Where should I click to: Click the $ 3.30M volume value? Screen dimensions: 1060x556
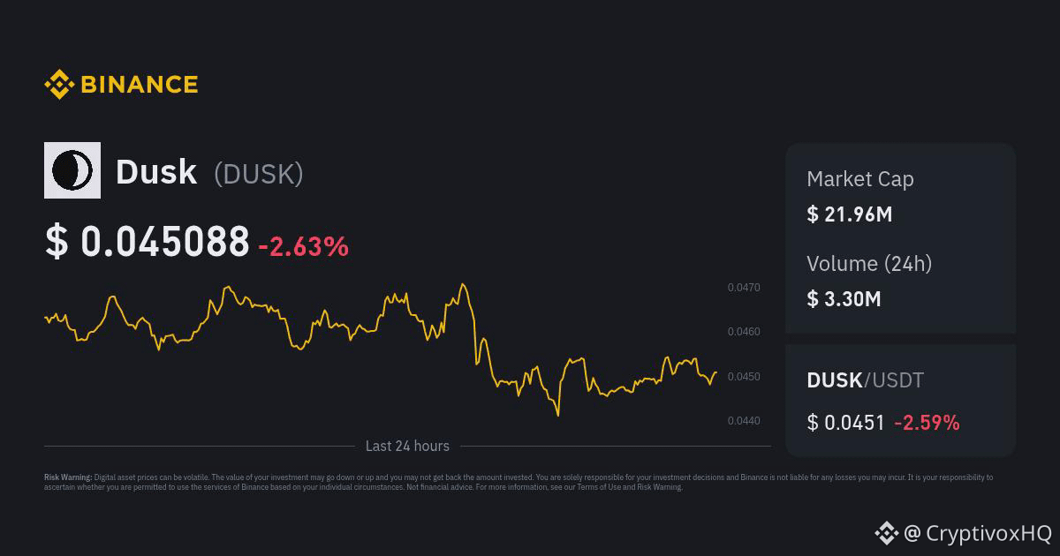coord(844,298)
